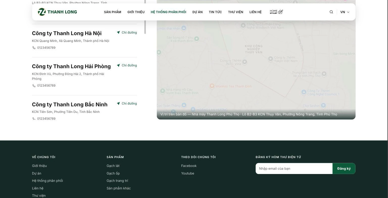Image resolution: width=388 pixels, height=198 pixels.
Task: Open footer Hệ thống phân phối link
Action: click(47, 181)
